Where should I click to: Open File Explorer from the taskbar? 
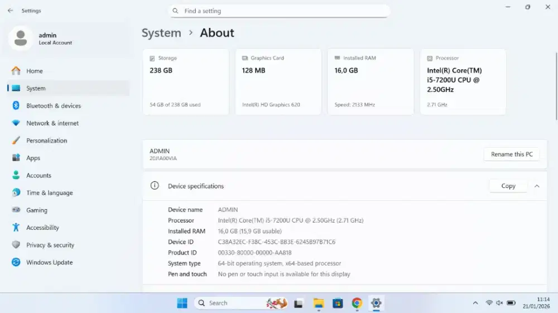tap(319, 303)
